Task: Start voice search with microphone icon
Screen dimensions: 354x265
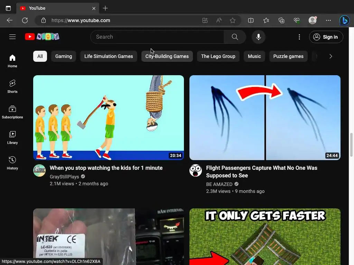Action: [x=259, y=37]
